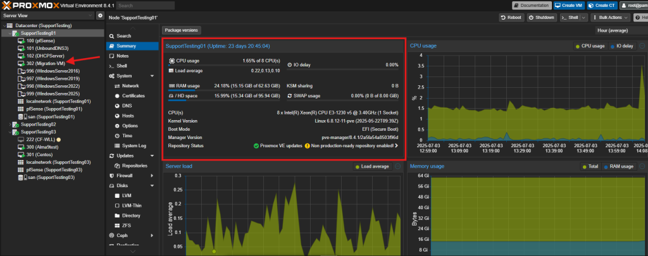Select 222 (CF-WLL) in the tree
The width and height of the screenshot is (648, 256).
click(40, 140)
